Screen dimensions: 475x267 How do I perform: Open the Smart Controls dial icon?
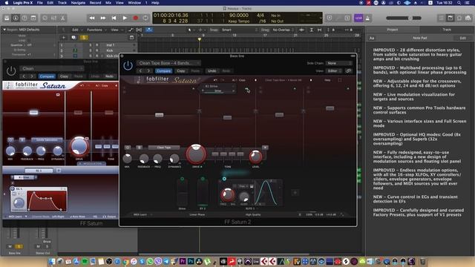pyautogui.click(x=45, y=18)
